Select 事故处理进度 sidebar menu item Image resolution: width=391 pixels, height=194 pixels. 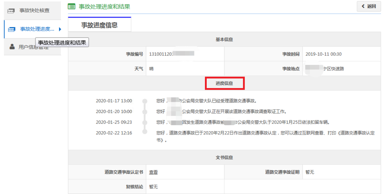33,29
